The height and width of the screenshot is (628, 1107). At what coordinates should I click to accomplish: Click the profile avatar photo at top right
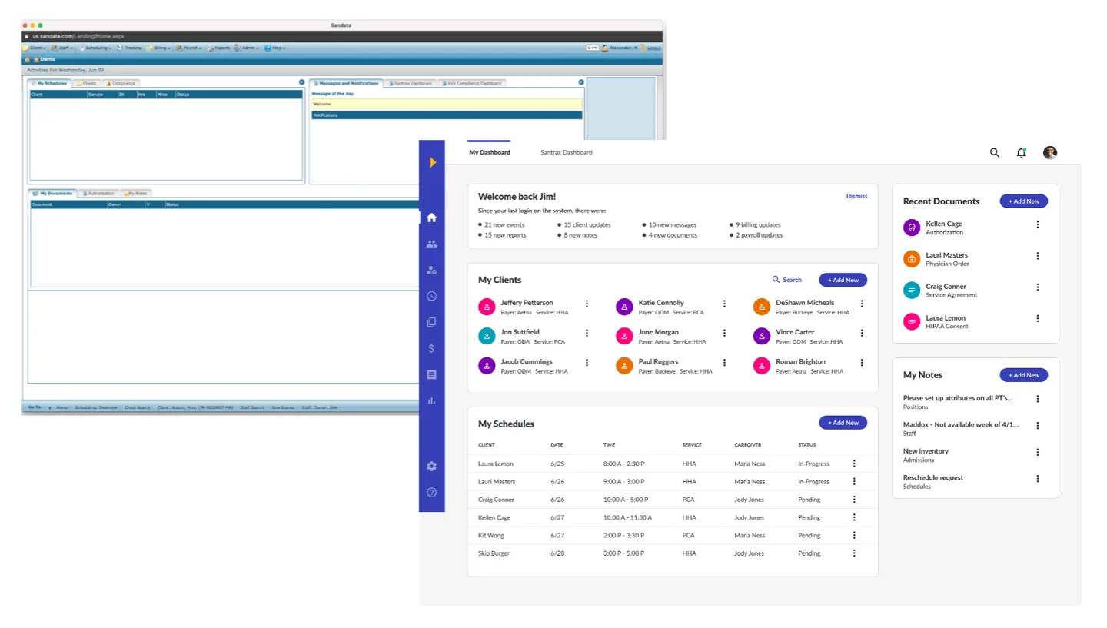[x=1049, y=152]
